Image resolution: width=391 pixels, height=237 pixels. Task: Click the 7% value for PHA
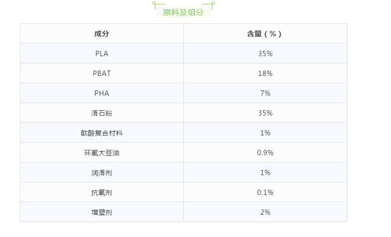coord(265,93)
